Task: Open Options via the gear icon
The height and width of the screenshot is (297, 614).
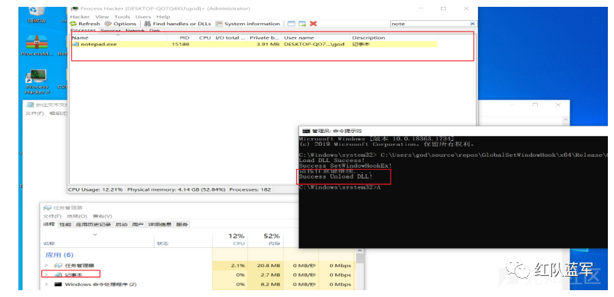Action: (108, 24)
